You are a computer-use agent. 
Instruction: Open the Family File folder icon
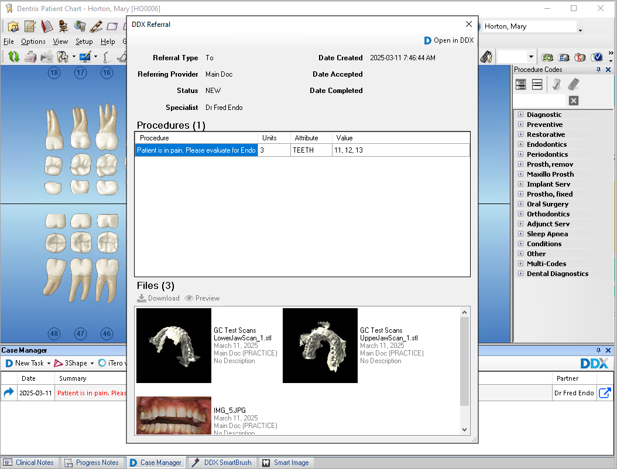pos(13,26)
